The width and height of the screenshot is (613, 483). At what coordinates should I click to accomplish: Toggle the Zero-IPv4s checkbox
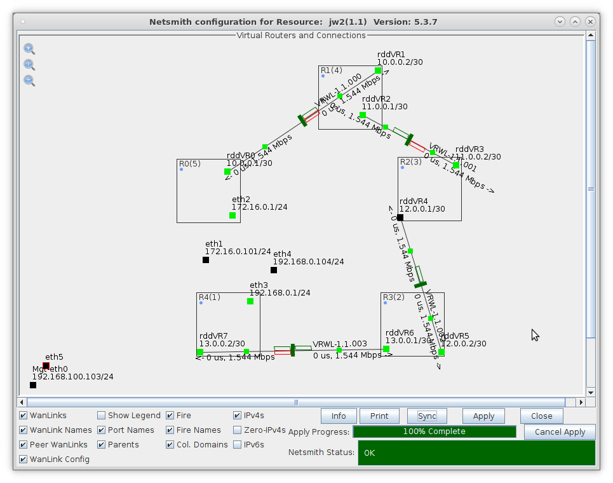pos(238,430)
